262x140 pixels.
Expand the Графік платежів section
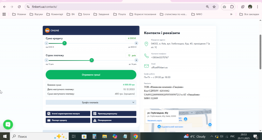pos(91,102)
